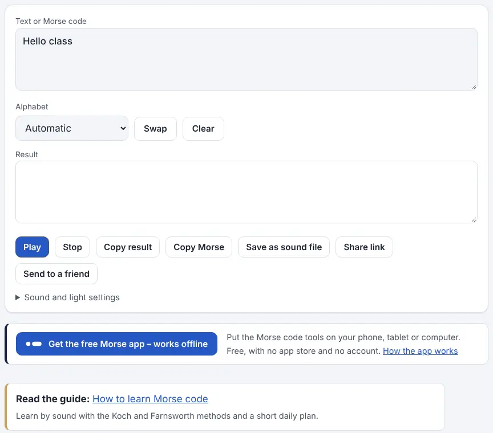Click Copy result button

tap(128, 247)
